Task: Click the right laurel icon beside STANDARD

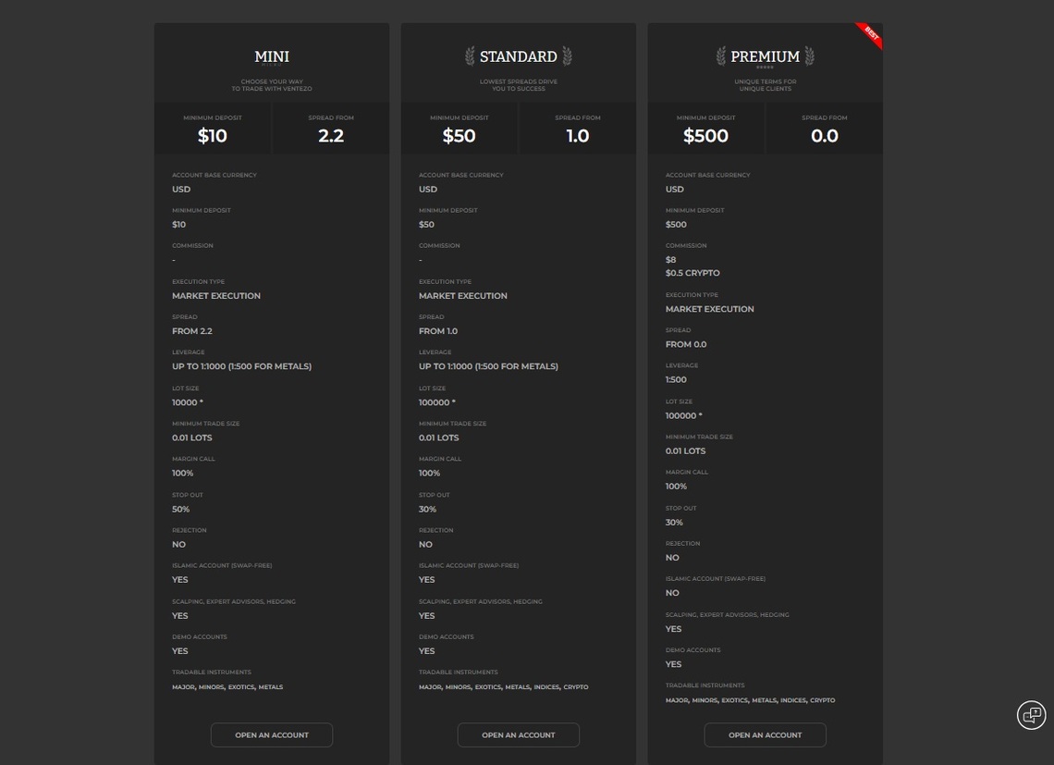Action: coord(568,56)
